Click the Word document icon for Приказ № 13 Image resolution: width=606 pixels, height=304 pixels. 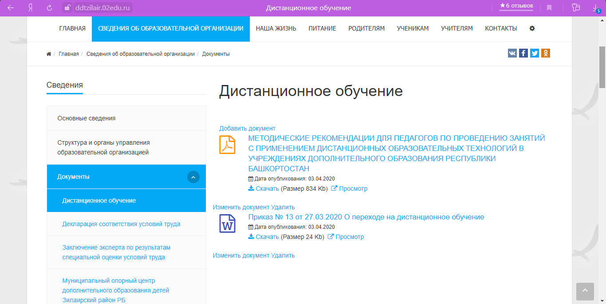[x=228, y=223]
